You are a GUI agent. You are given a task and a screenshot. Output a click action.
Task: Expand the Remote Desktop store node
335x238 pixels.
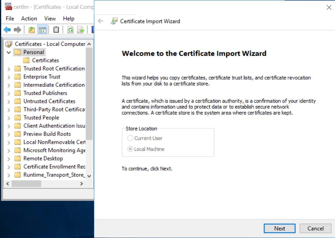(9, 159)
